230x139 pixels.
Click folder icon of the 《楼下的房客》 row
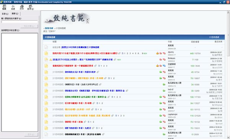pos(46,128)
